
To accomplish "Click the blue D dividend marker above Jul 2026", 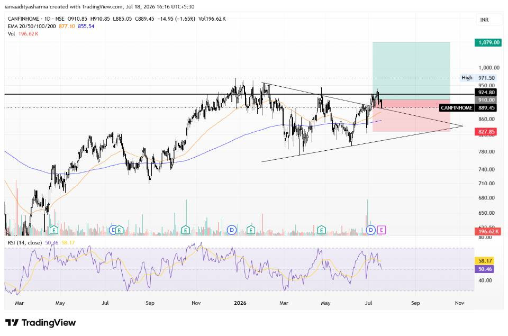I will pos(370,230).
